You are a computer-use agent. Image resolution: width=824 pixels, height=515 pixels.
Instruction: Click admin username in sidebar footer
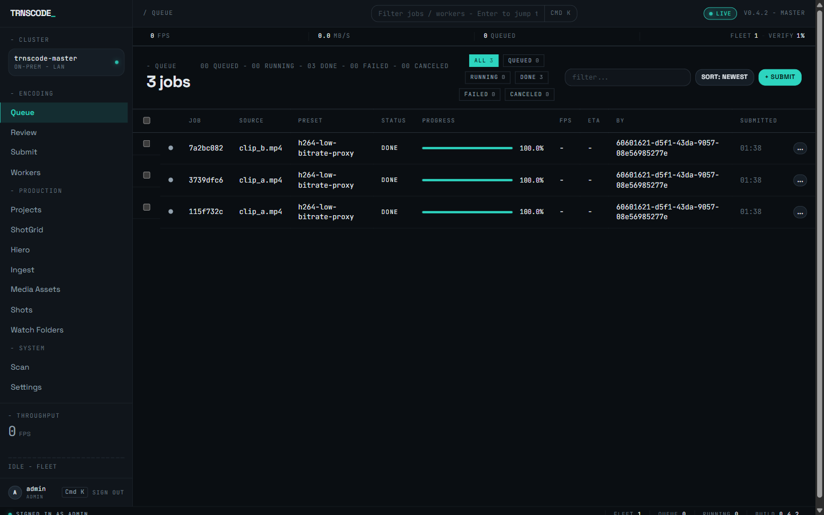pos(36,489)
